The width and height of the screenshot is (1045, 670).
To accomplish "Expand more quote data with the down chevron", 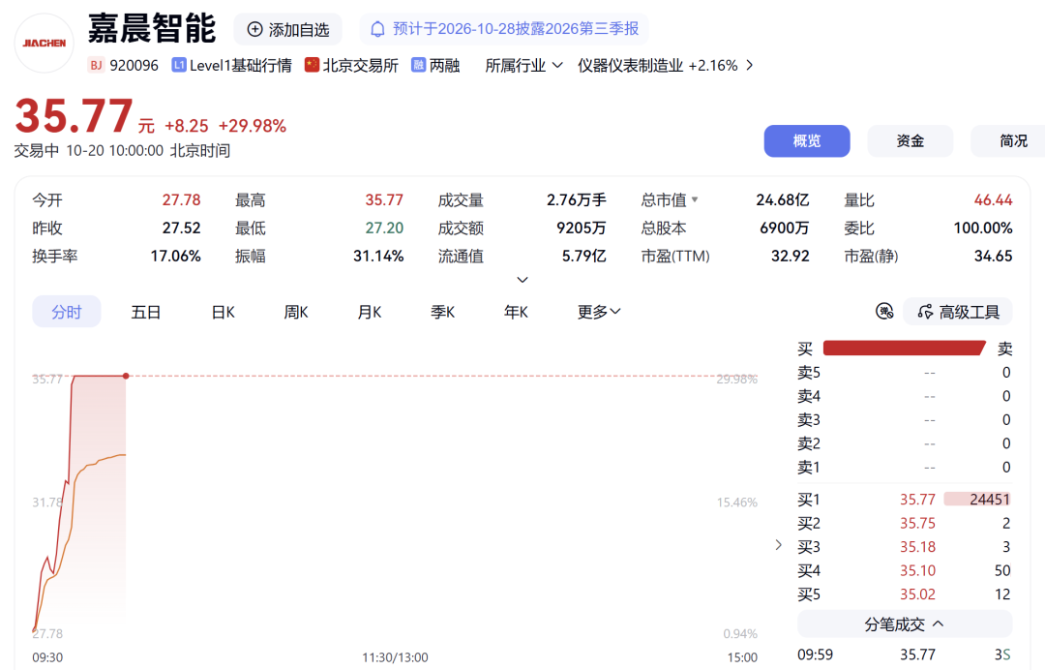I will [x=522, y=280].
